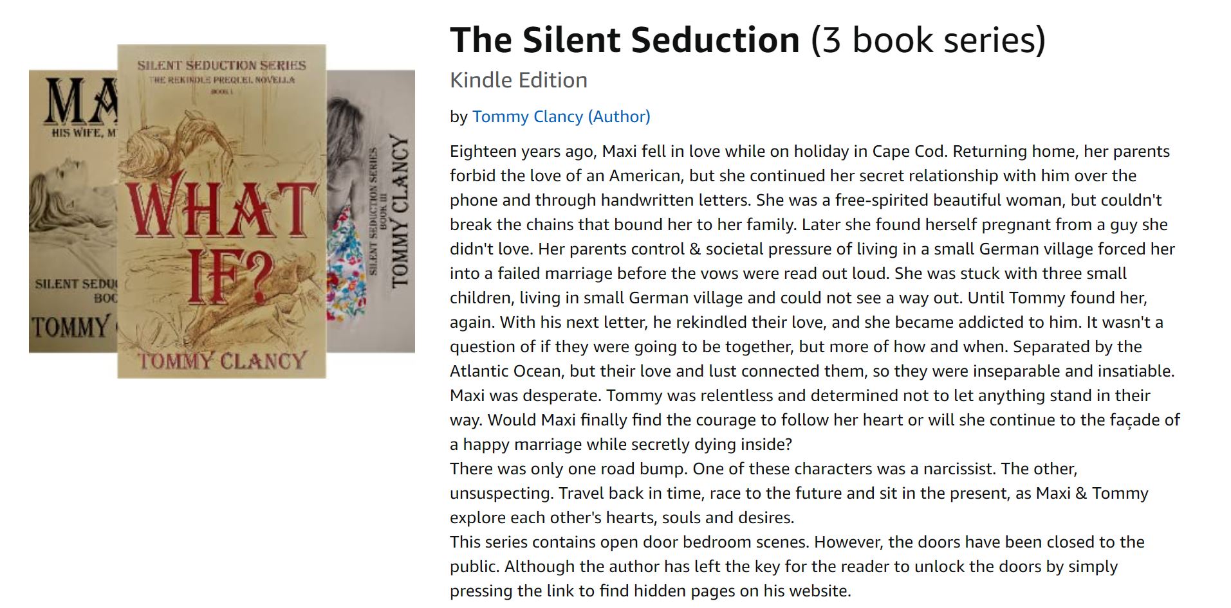Click 'SILENT SEDUCTION SERIES' heading on the front cover
1231x608 pixels.
tap(221, 65)
